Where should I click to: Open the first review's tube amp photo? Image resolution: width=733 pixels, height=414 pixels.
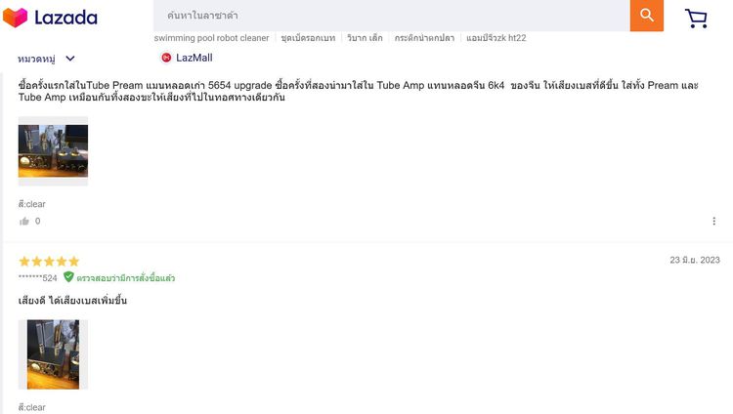pyautogui.click(x=53, y=151)
